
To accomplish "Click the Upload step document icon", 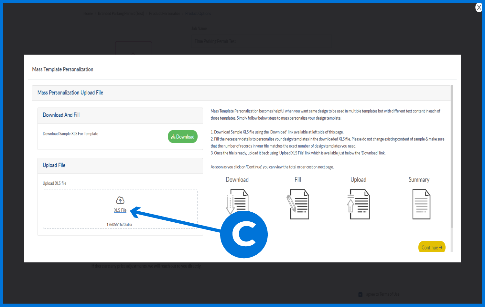I will (359, 204).
